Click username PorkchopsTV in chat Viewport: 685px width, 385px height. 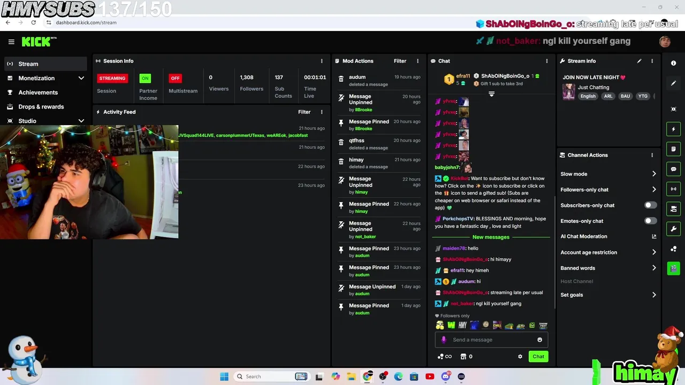[458, 219]
